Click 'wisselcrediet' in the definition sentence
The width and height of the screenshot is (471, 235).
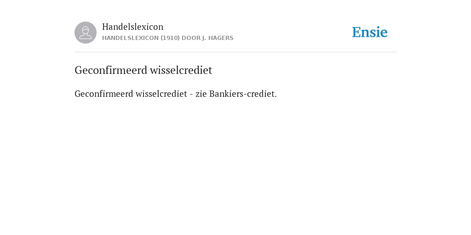click(x=161, y=94)
